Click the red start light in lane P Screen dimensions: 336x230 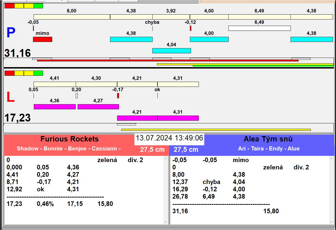pos(9,6)
